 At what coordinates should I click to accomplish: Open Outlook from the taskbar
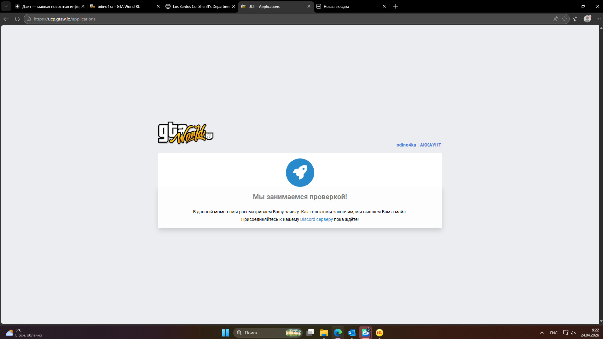coord(351,333)
